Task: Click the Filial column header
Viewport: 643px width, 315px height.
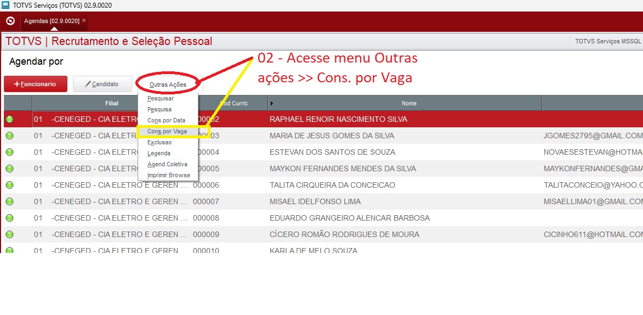Action: (x=112, y=103)
